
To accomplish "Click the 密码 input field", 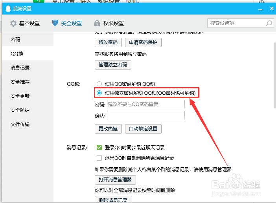I will pos(146,104).
